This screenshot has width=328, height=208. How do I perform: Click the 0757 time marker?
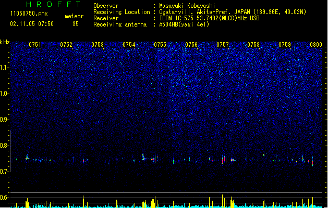point(223,45)
